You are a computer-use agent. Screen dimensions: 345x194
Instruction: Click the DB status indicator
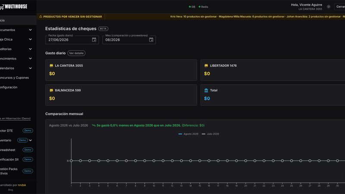pos(192,7)
